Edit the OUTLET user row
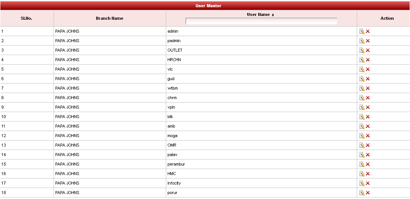This screenshot has height=199, width=410. click(x=362, y=50)
